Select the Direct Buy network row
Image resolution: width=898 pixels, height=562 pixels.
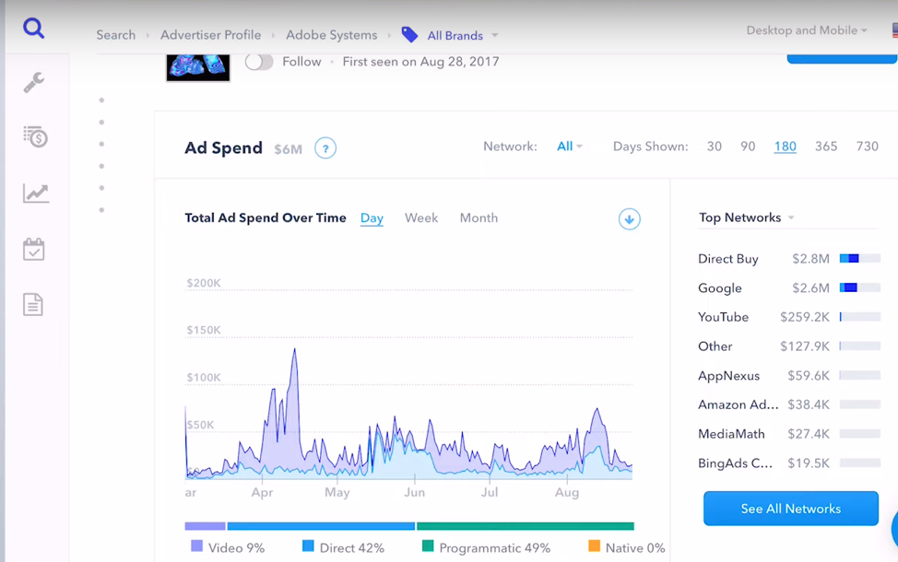[x=788, y=259]
